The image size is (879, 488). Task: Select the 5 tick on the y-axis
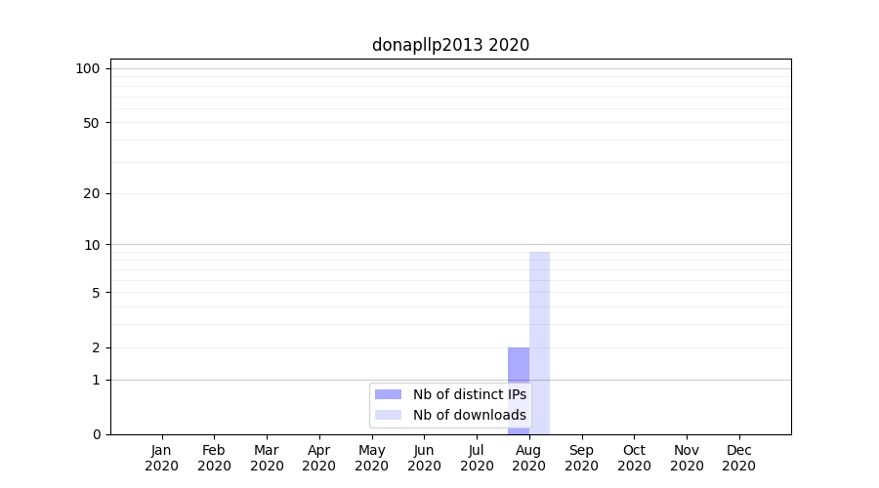click(97, 292)
